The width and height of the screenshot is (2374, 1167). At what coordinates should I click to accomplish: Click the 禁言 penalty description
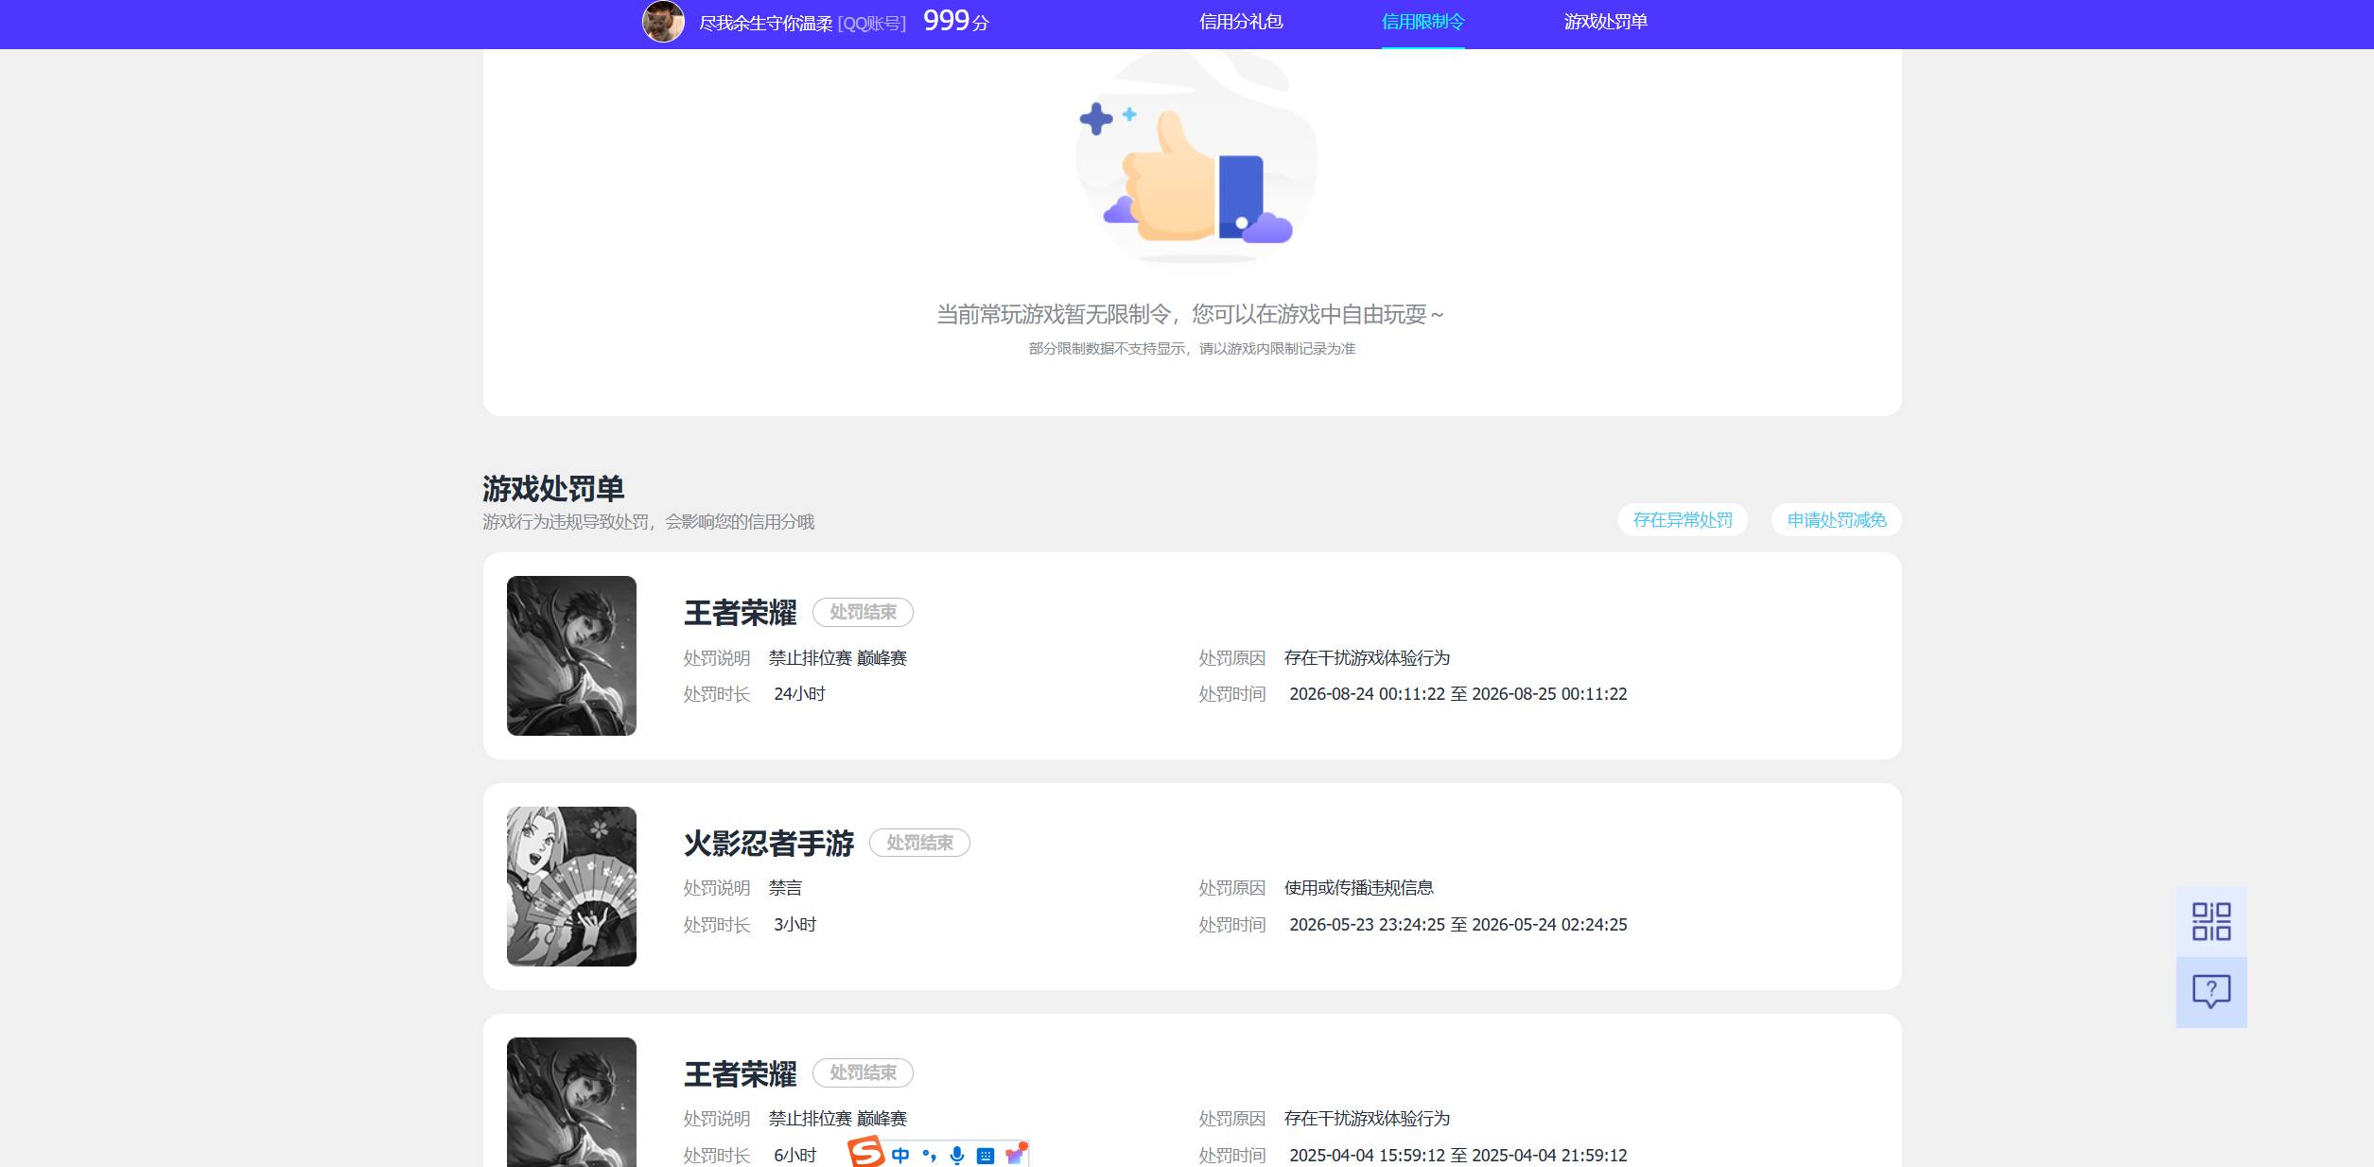785,888
